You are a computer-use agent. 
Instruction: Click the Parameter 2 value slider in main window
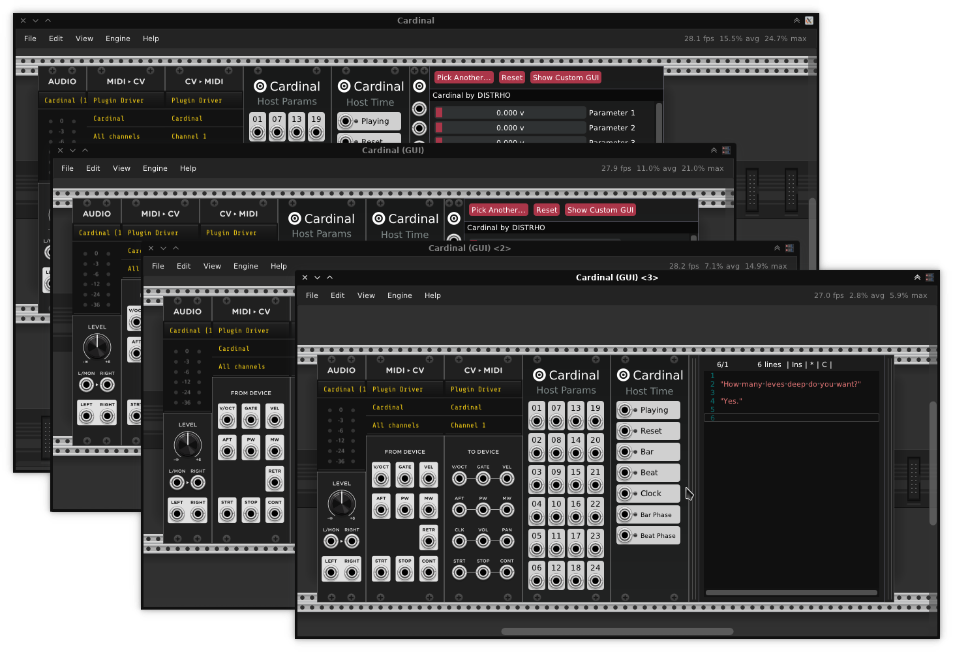(510, 128)
